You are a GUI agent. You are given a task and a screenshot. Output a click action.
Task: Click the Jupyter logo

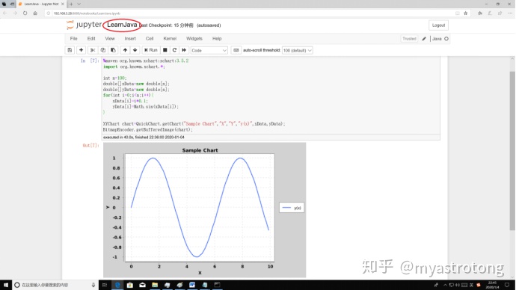coord(85,25)
